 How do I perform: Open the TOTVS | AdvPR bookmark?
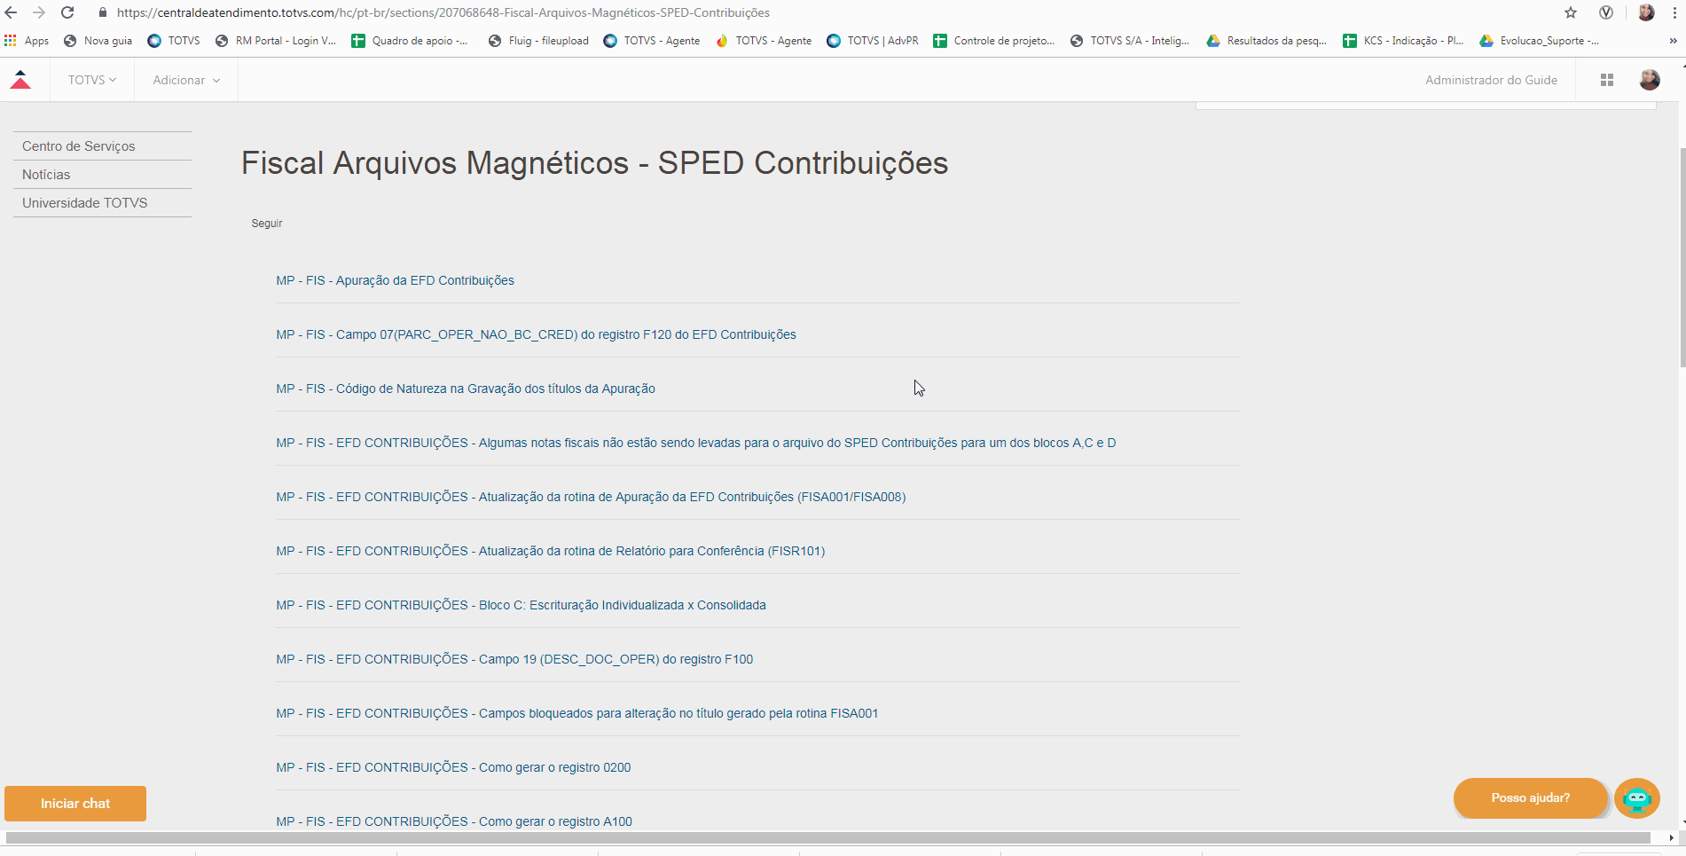(x=873, y=41)
